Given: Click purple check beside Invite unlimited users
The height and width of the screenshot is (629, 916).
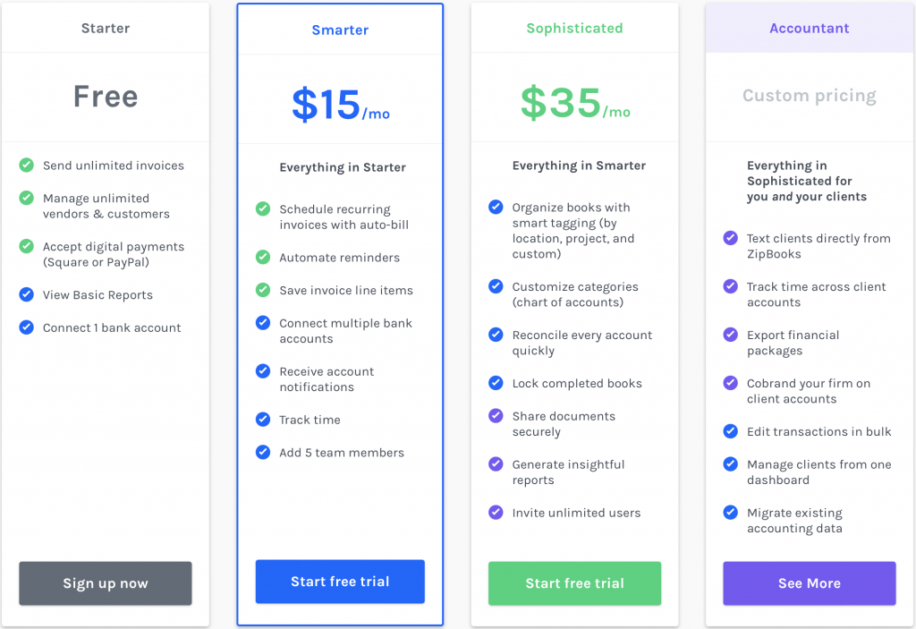Looking at the screenshot, I should click(496, 512).
